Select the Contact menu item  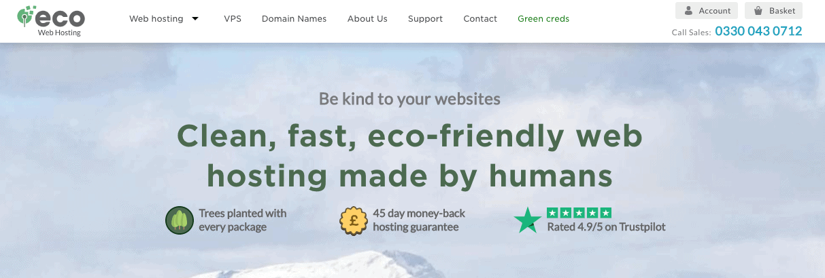click(x=480, y=19)
